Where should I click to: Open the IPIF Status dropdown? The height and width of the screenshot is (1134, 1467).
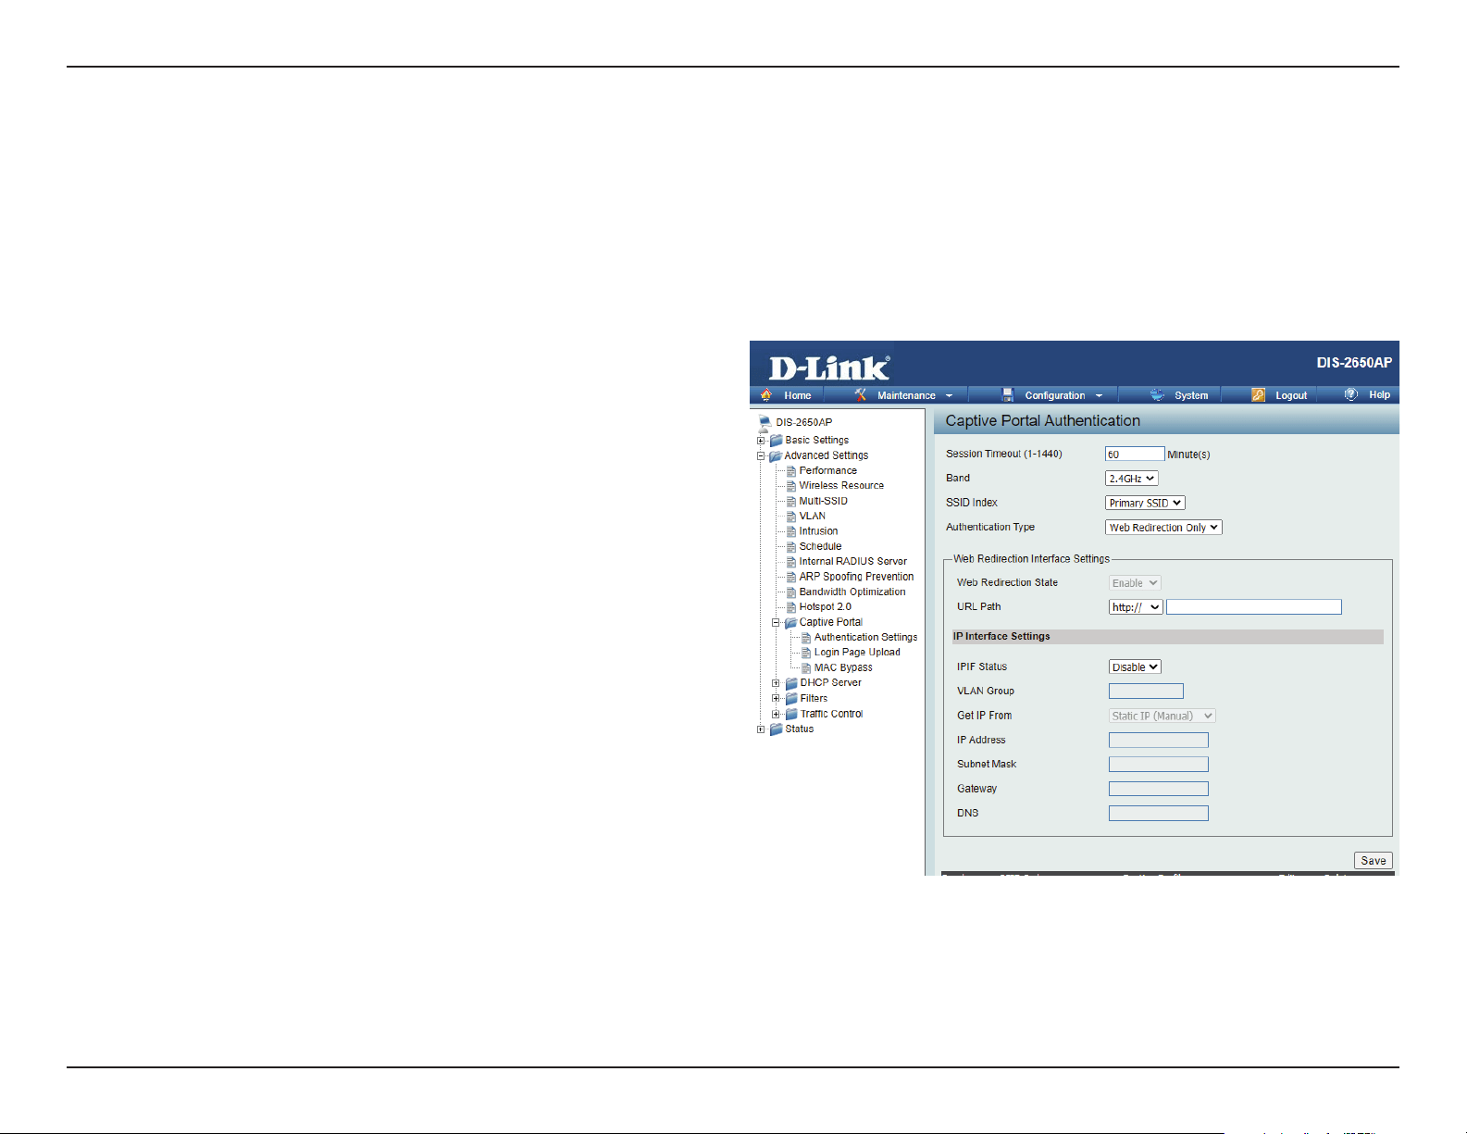click(1135, 667)
